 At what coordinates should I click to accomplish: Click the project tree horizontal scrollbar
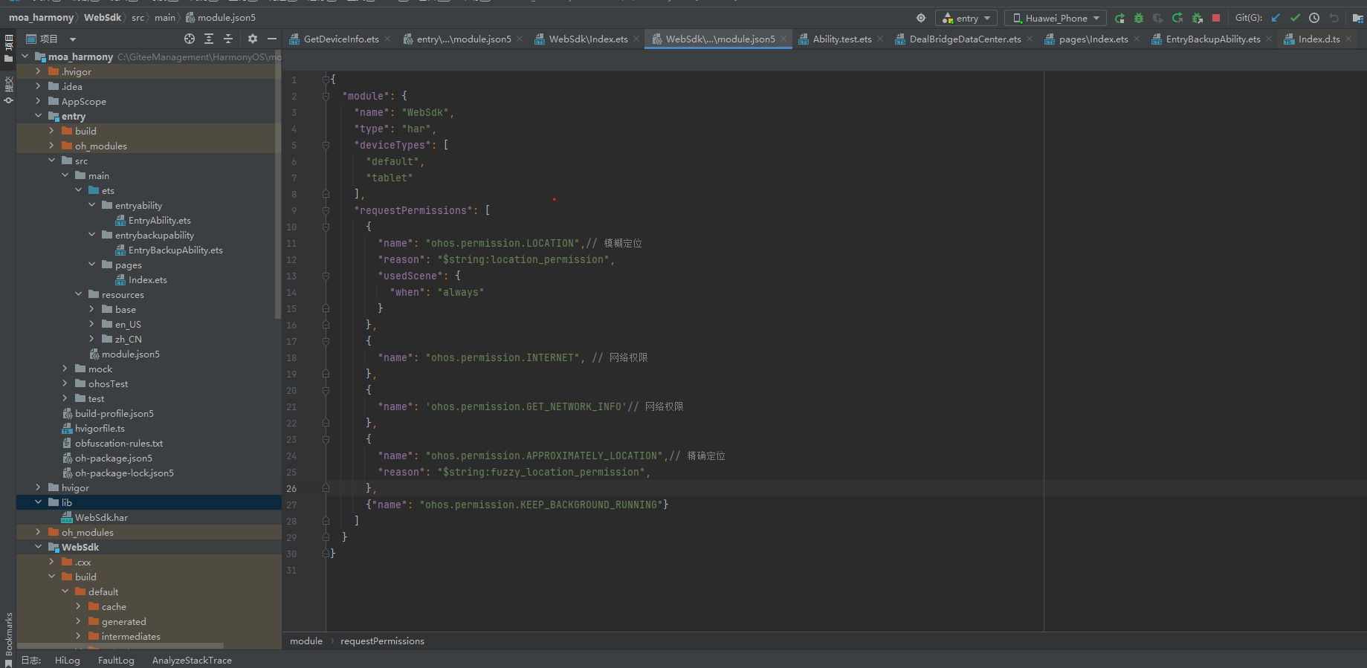120,646
